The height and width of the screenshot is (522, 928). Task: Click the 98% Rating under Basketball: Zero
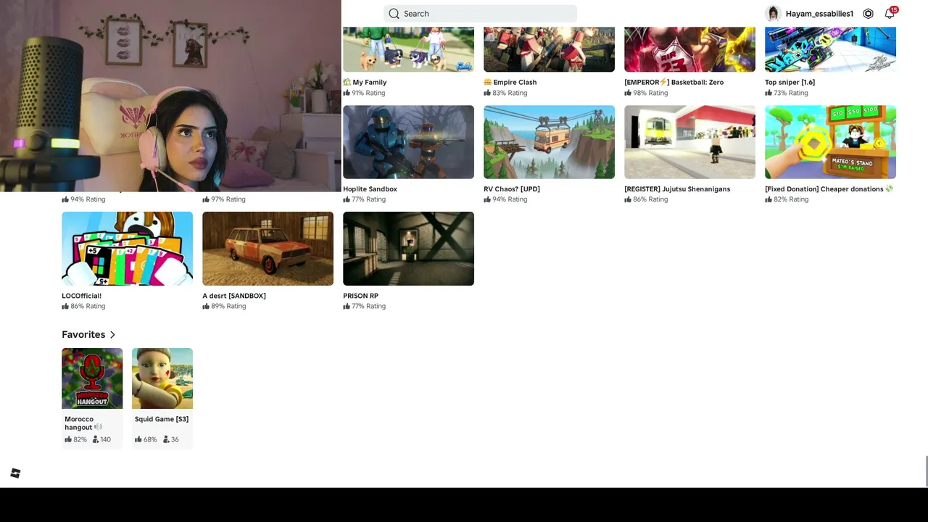646,93
